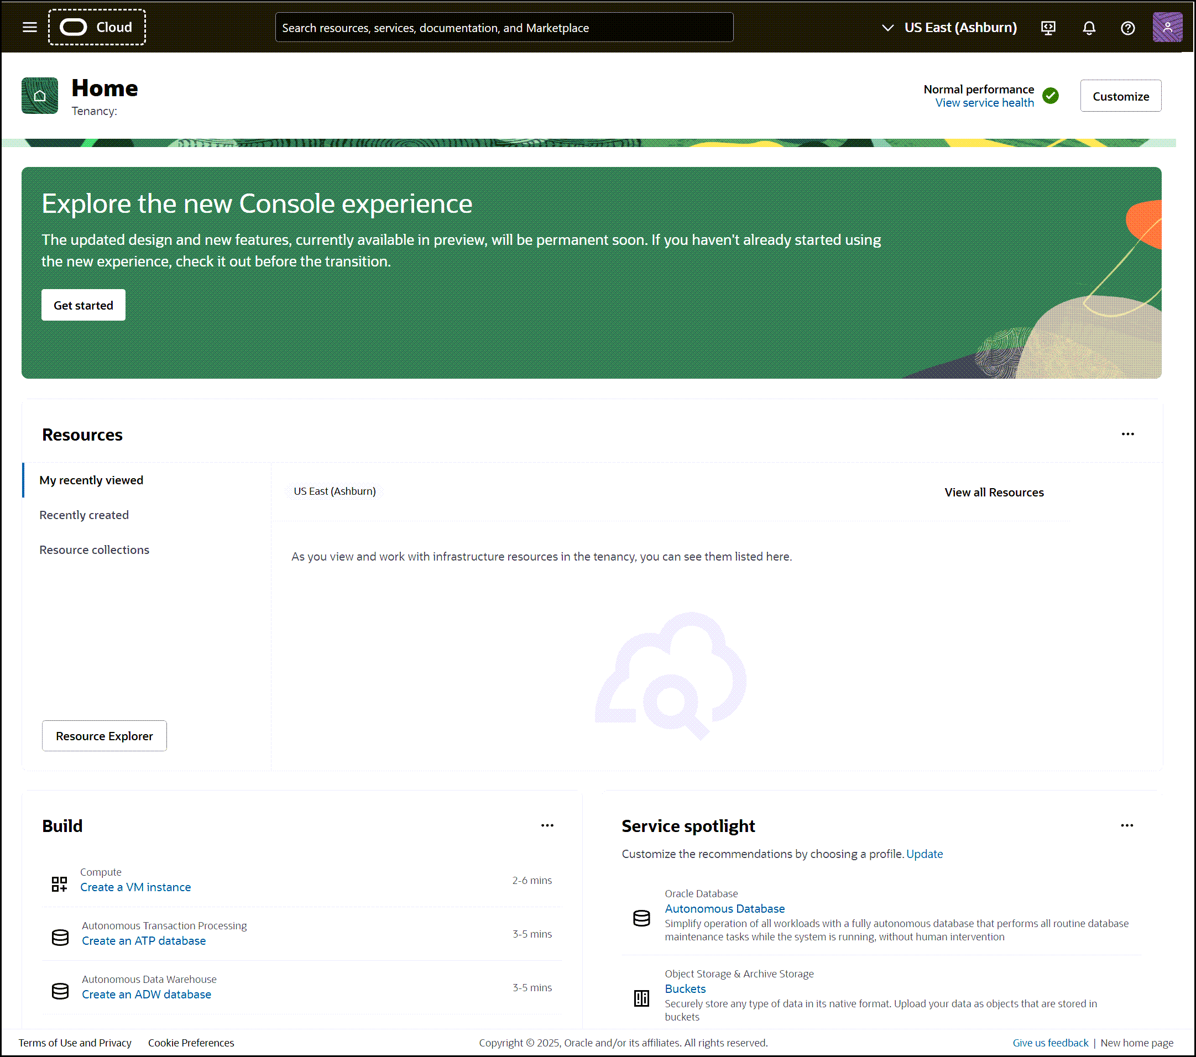Click the Autonomous Database spotlight icon
This screenshot has height=1057, width=1196.
point(641,918)
